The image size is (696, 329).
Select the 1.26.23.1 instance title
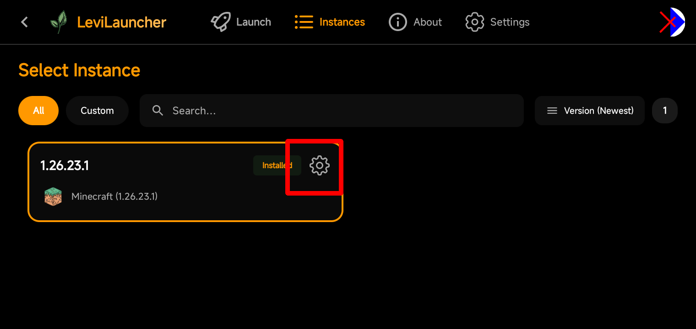(65, 165)
